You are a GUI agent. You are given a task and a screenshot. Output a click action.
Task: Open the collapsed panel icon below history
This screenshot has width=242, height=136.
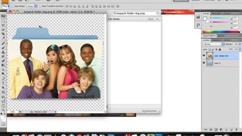pyautogui.click(x=198, y=25)
